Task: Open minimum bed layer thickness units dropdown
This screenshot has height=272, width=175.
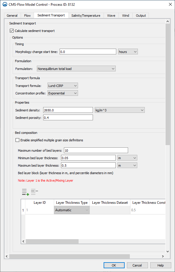Action: [127, 158]
